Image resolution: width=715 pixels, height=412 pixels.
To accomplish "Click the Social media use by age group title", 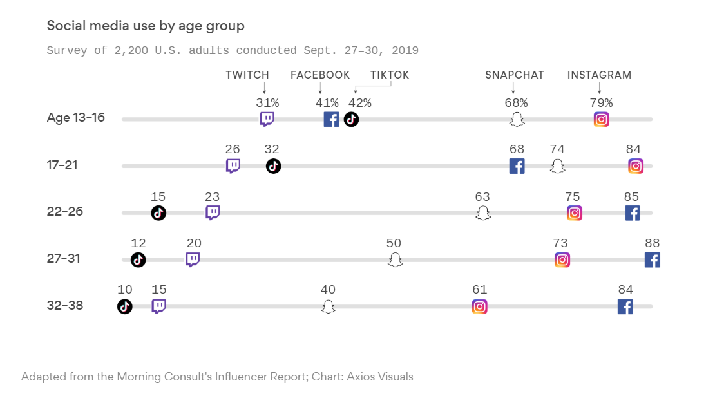I will tap(146, 26).
